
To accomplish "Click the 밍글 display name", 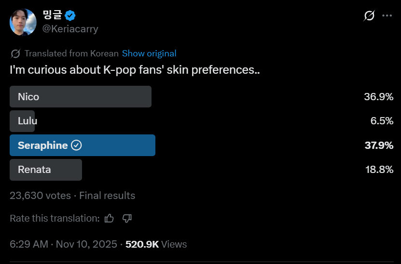I will 52,15.
